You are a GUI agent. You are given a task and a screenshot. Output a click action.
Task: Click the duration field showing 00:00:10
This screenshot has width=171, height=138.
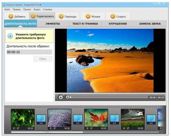coord(29,52)
